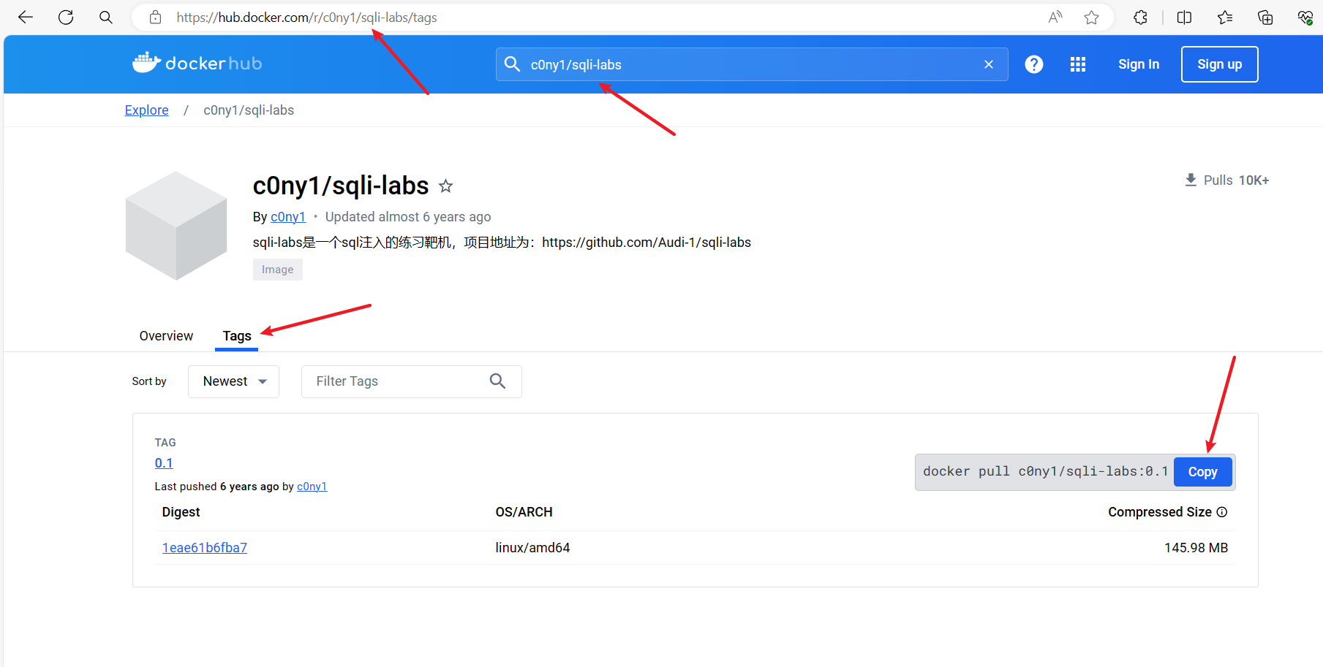This screenshot has width=1323, height=667.
Task: Open browser extensions puzzle icon
Action: (1140, 18)
